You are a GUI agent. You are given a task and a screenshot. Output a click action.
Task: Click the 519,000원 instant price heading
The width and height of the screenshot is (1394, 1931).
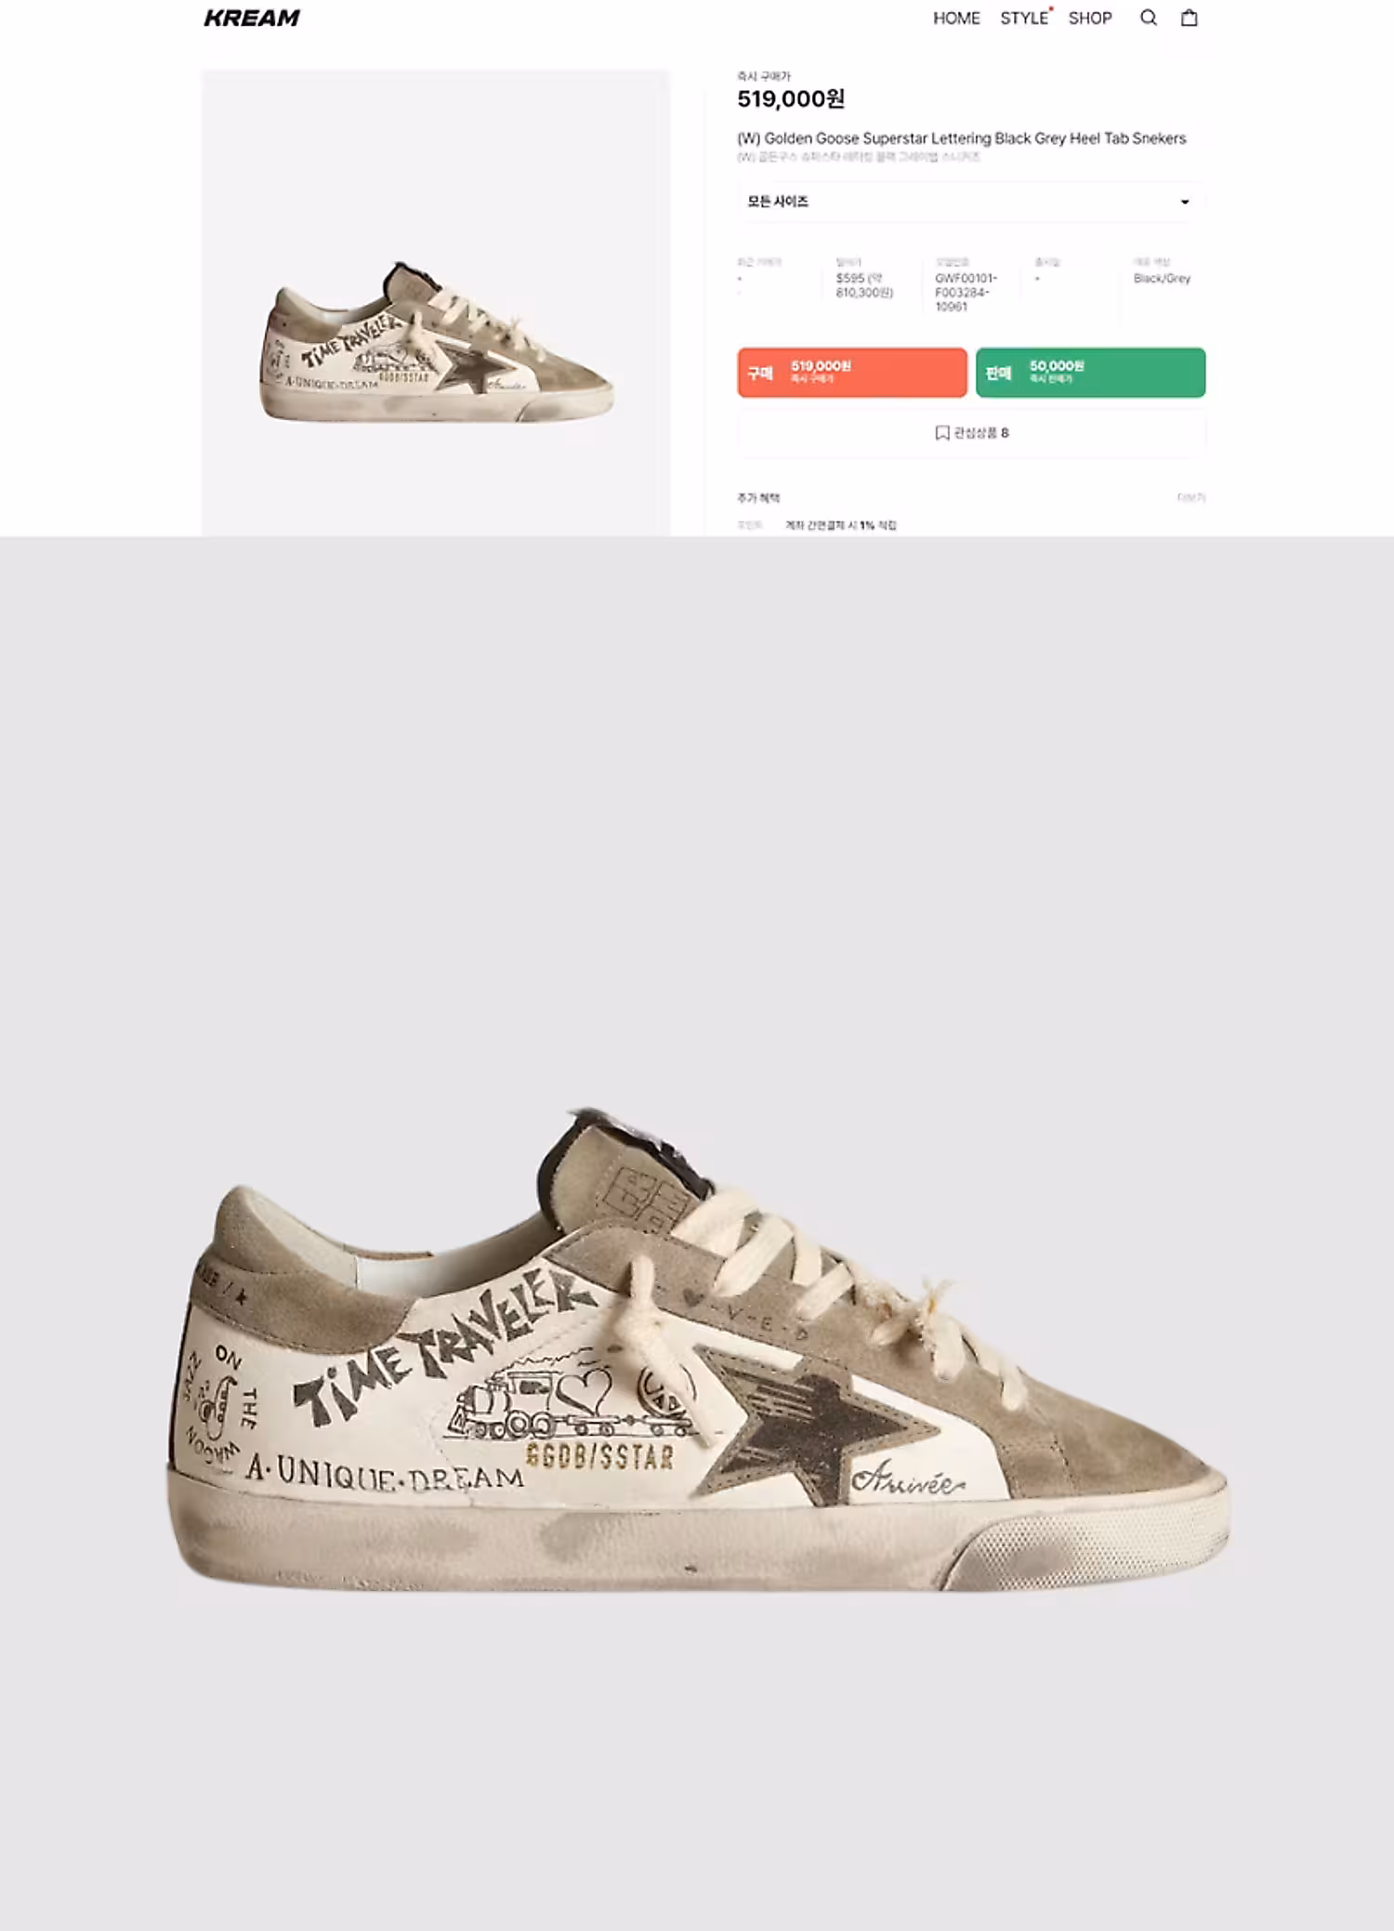point(791,99)
